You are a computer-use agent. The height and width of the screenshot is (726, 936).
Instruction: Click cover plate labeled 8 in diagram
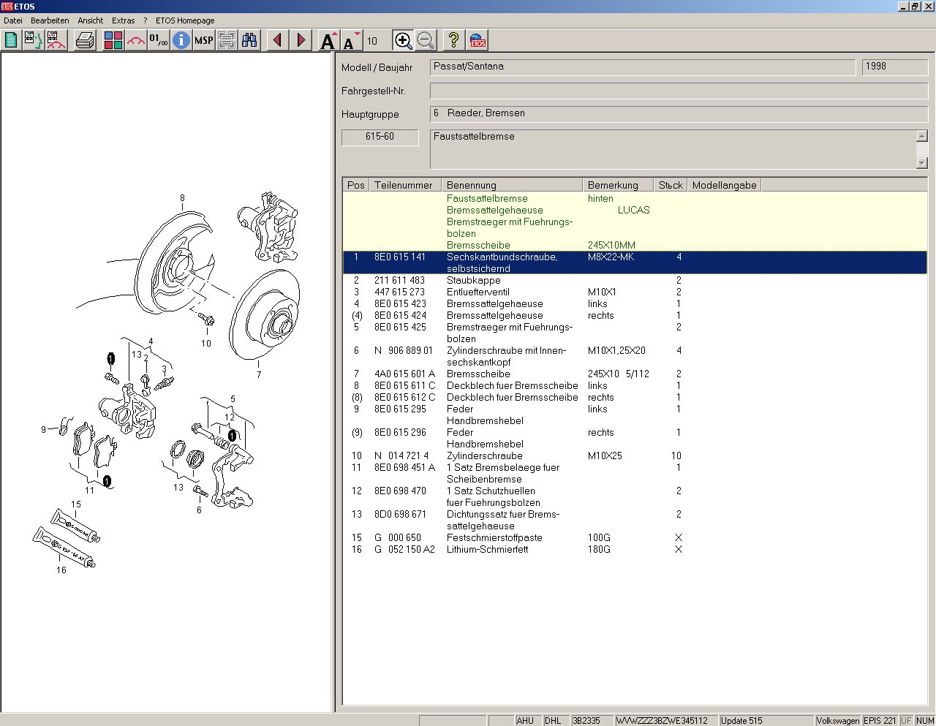click(174, 263)
